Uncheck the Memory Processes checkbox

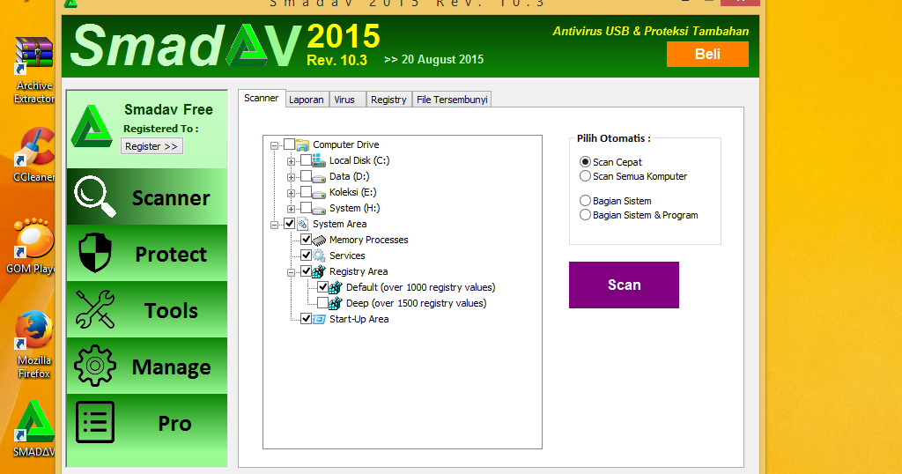[306, 240]
